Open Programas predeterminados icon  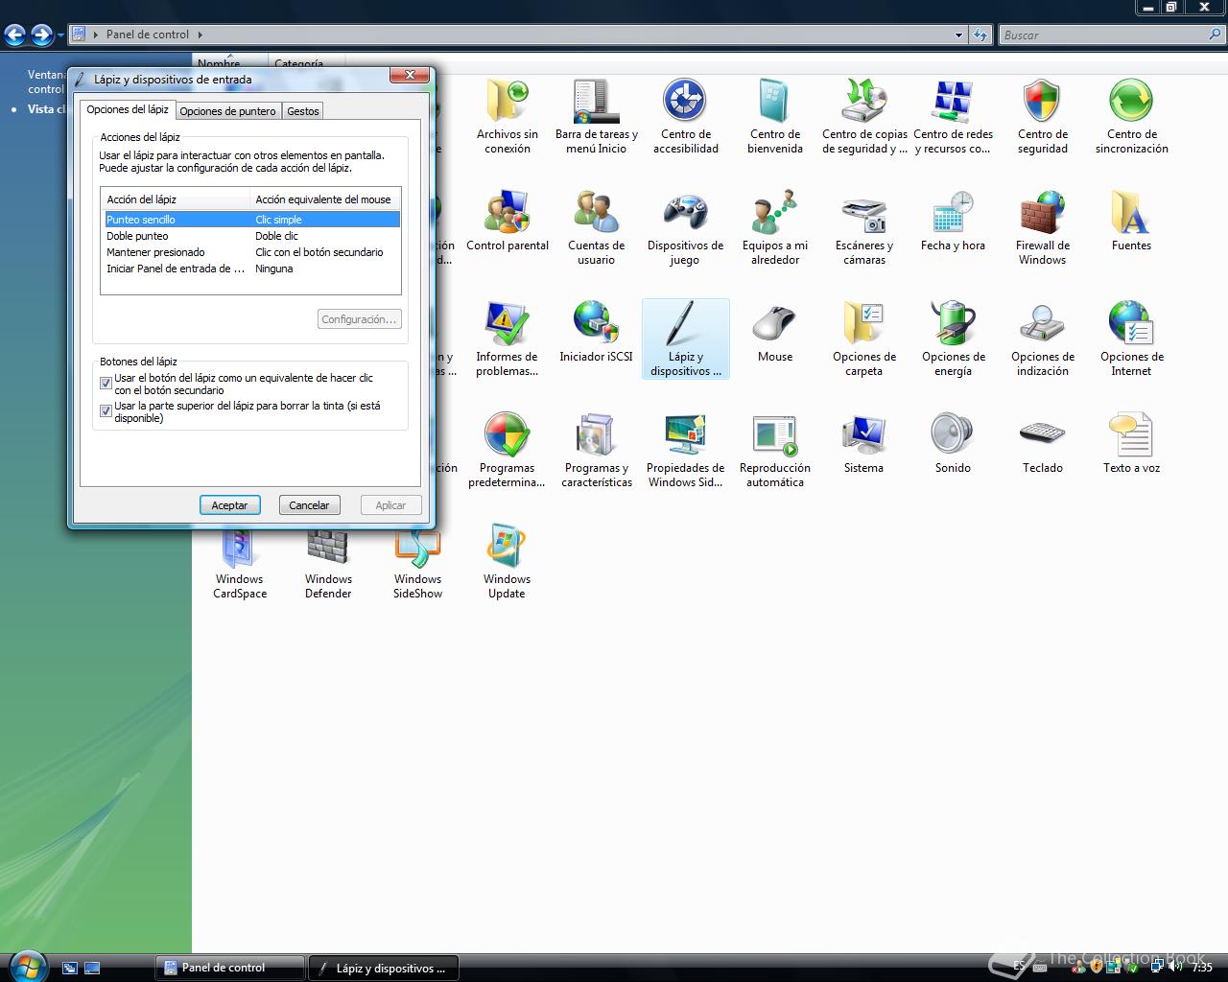tap(507, 451)
